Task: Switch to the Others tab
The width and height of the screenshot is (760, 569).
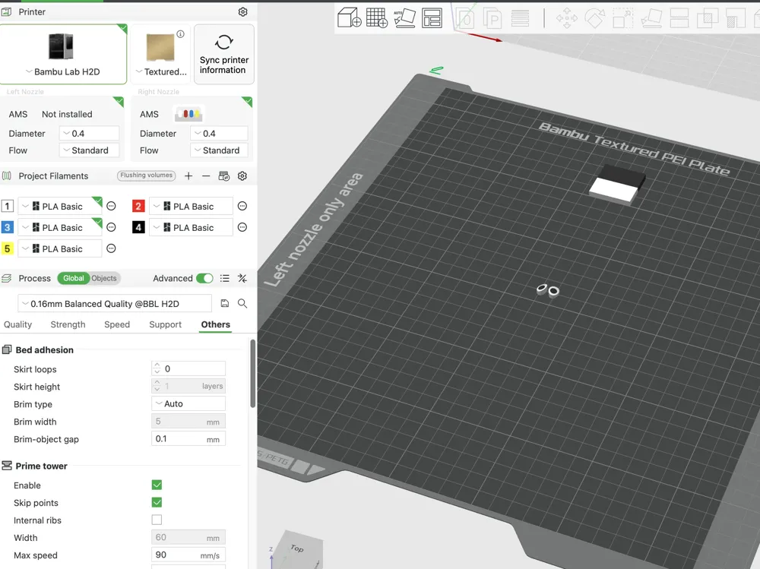Action: pyautogui.click(x=216, y=324)
